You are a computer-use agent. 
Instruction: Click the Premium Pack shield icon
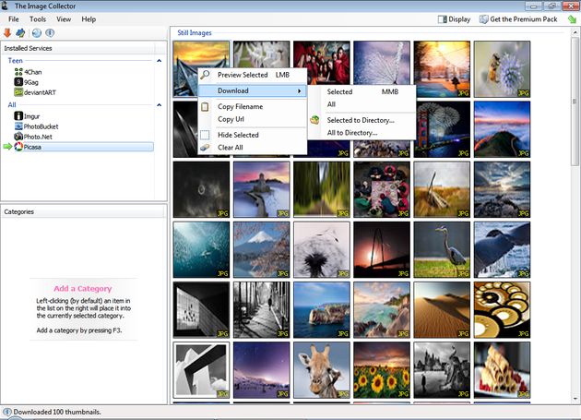[483, 19]
